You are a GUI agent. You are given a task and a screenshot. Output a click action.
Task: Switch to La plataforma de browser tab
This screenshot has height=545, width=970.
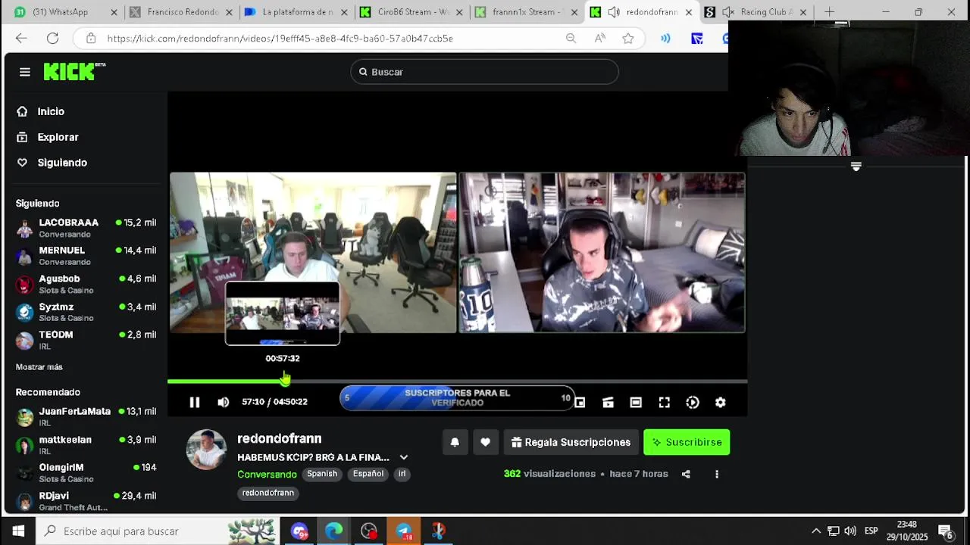tap(296, 12)
